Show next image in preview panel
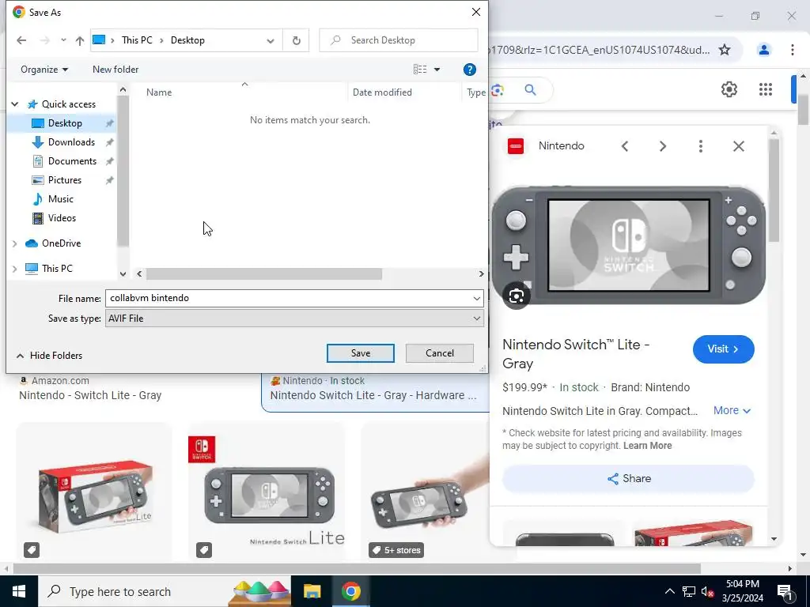Viewport: 810px width, 607px height. click(x=662, y=146)
